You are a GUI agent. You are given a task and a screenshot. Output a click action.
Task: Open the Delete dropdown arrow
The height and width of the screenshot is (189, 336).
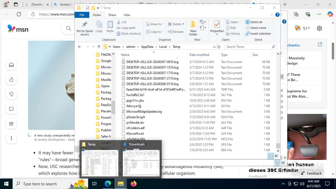pos(183,24)
